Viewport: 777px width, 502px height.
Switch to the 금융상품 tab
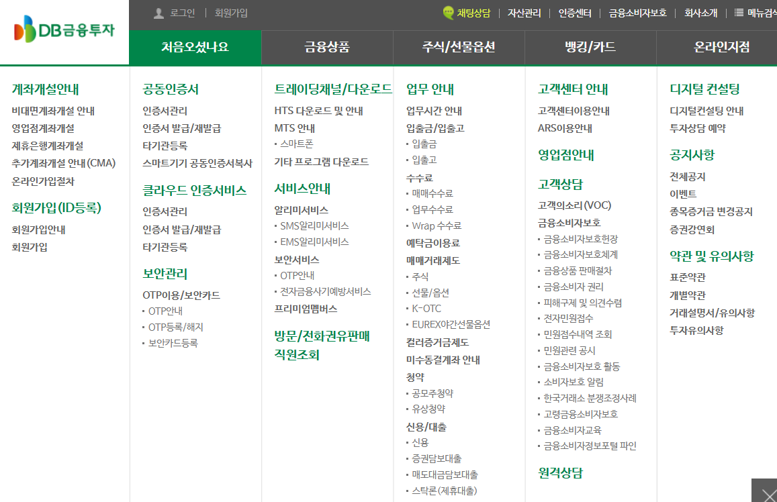tap(327, 48)
